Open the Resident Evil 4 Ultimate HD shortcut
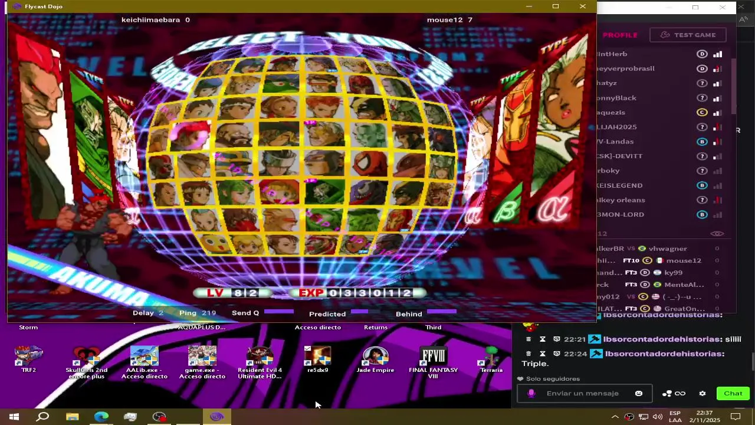This screenshot has height=425, width=755. (260, 362)
